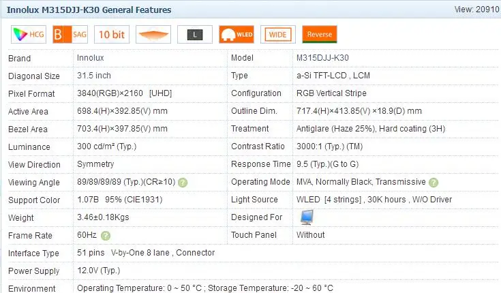Select the 717.4(H)×413.85(V) ×18.9(D) mm outline dimension

click(x=359, y=111)
